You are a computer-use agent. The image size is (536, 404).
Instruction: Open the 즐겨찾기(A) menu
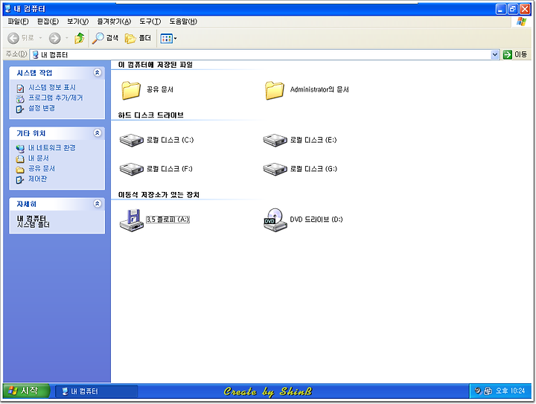click(x=114, y=22)
